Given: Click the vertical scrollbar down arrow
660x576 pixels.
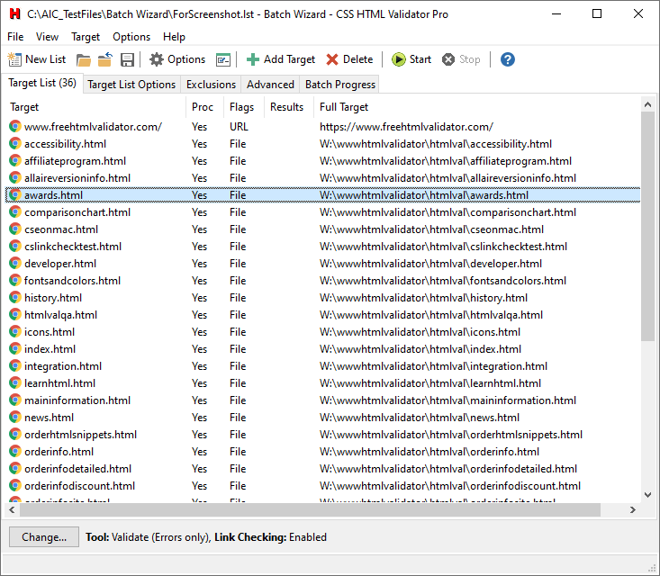Looking at the screenshot, I should pos(647,495).
